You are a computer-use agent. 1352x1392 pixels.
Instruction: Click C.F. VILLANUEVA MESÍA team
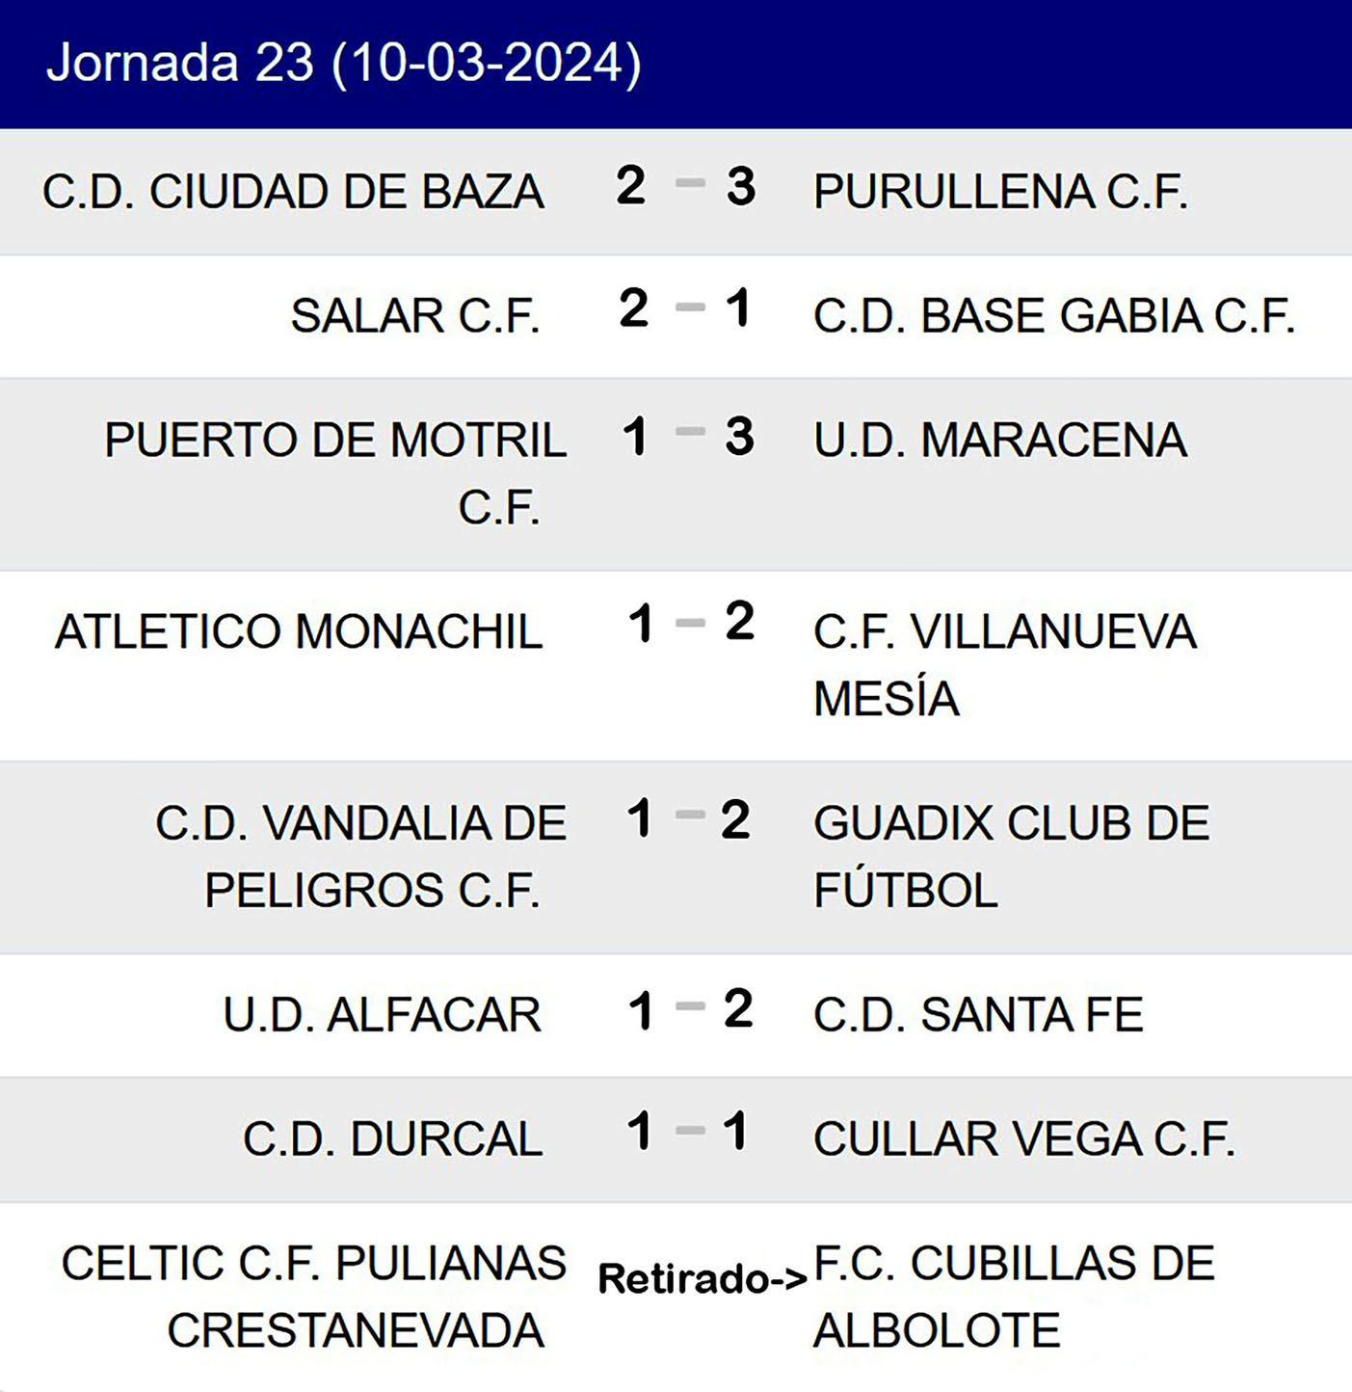1004,664
